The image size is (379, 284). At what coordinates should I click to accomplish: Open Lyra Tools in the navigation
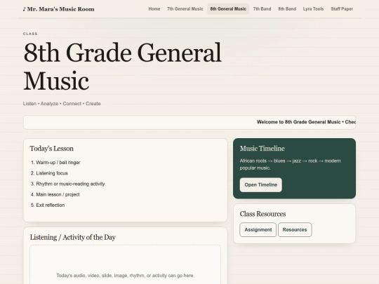click(x=313, y=9)
